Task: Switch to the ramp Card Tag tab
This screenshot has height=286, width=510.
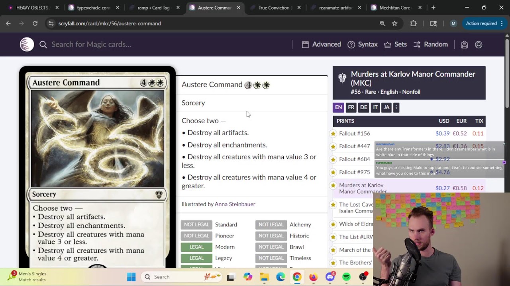Action: [155, 8]
